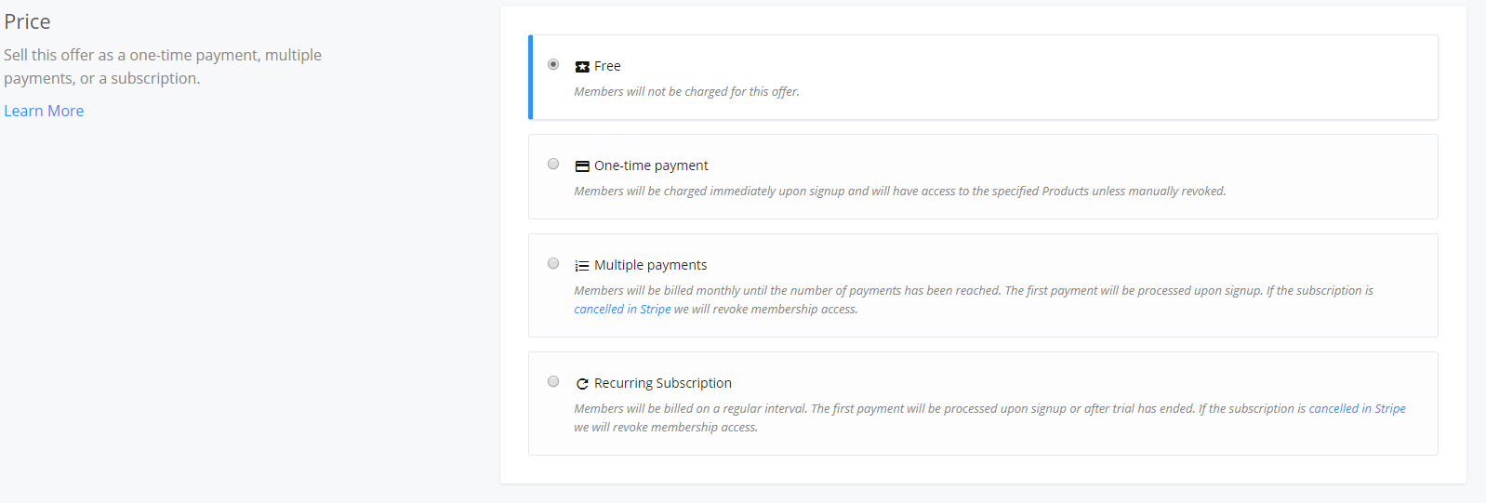This screenshot has width=1486, height=503.
Task: Click the Multiple payments label text
Action: coord(650,265)
